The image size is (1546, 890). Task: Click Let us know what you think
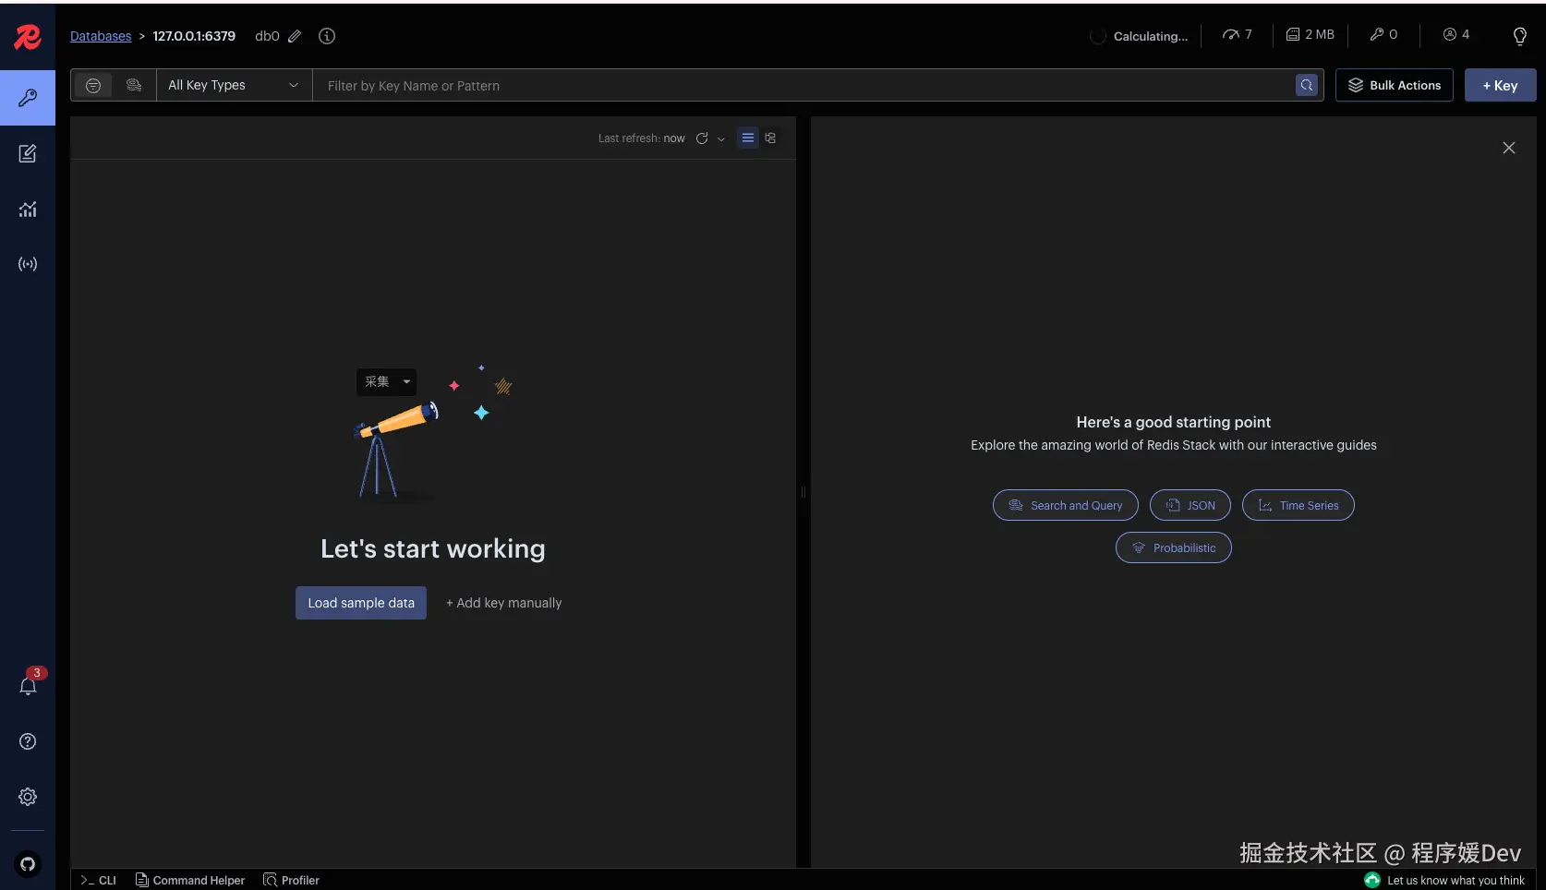1445,880
